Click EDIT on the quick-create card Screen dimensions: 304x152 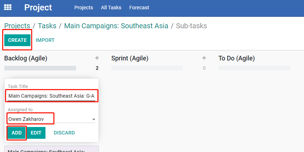click(36, 133)
